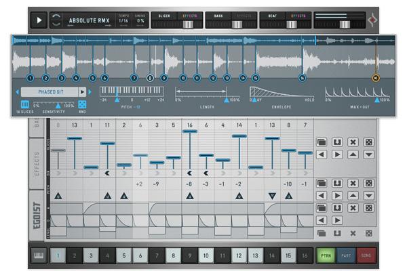Click the RND dice icon under the sample name

point(82,104)
